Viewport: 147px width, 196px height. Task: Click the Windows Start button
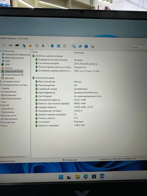point(61,177)
